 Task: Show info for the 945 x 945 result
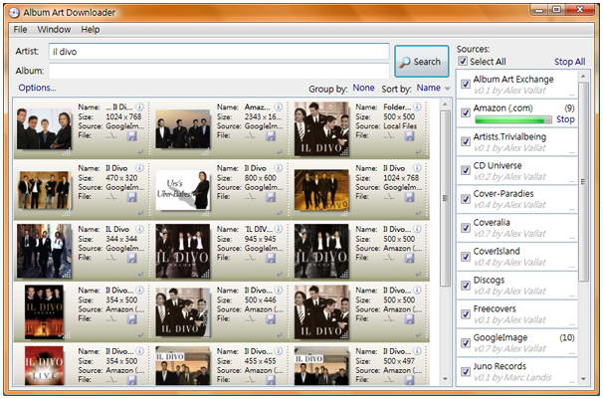point(279,229)
